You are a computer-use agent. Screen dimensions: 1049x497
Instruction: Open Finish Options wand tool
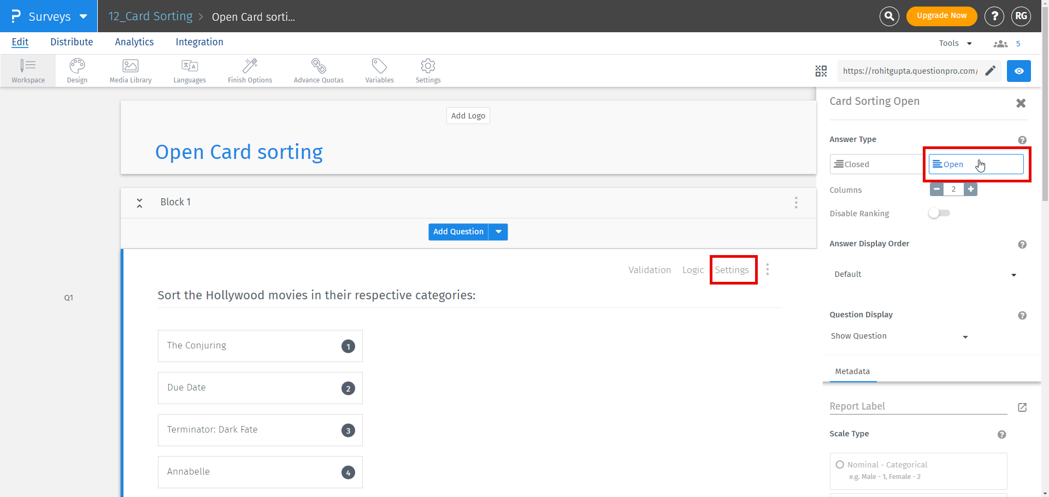point(250,71)
